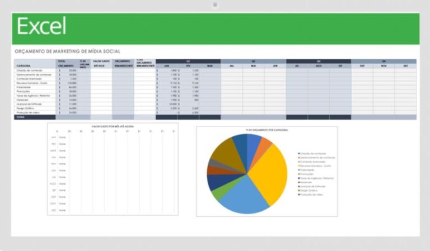Select the ORÇAMENTO REMANESCENTE header cell
Viewport: 430px width, 251px height.
123,64
